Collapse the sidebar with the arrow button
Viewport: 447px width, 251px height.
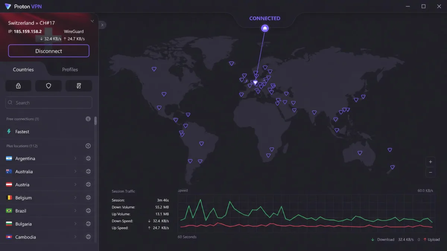pos(102,25)
